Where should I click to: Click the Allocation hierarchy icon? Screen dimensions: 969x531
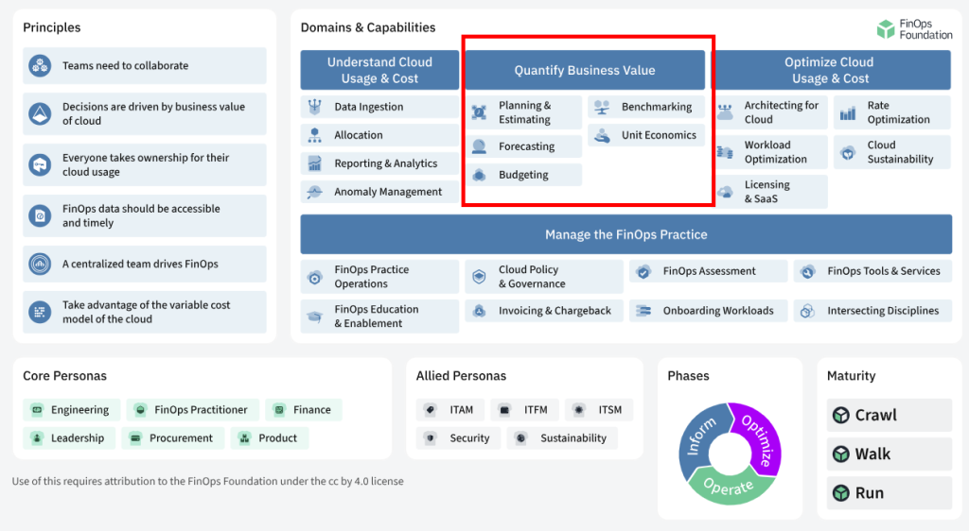coord(314,135)
